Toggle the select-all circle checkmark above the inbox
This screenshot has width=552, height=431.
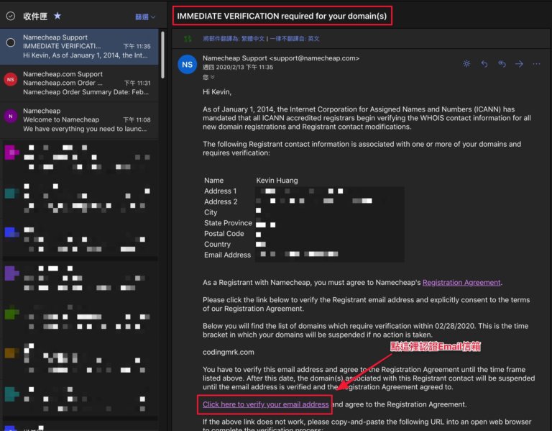(11, 16)
